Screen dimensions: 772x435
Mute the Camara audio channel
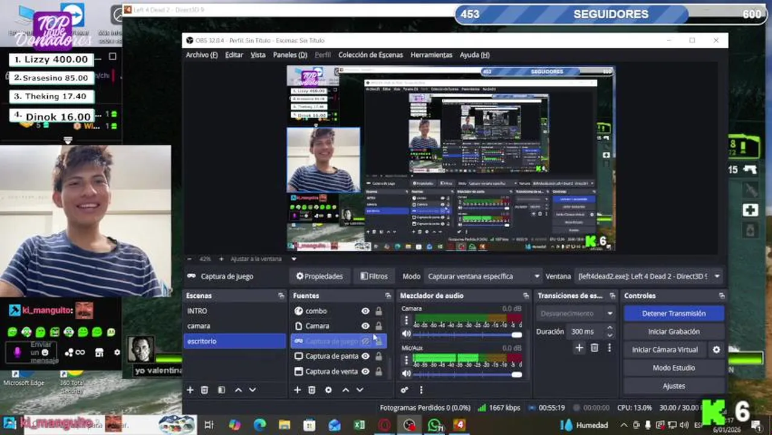point(407,334)
